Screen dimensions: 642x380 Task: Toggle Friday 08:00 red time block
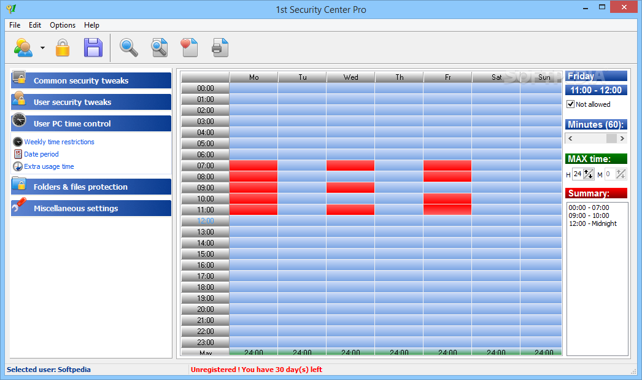(x=447, y=176)
